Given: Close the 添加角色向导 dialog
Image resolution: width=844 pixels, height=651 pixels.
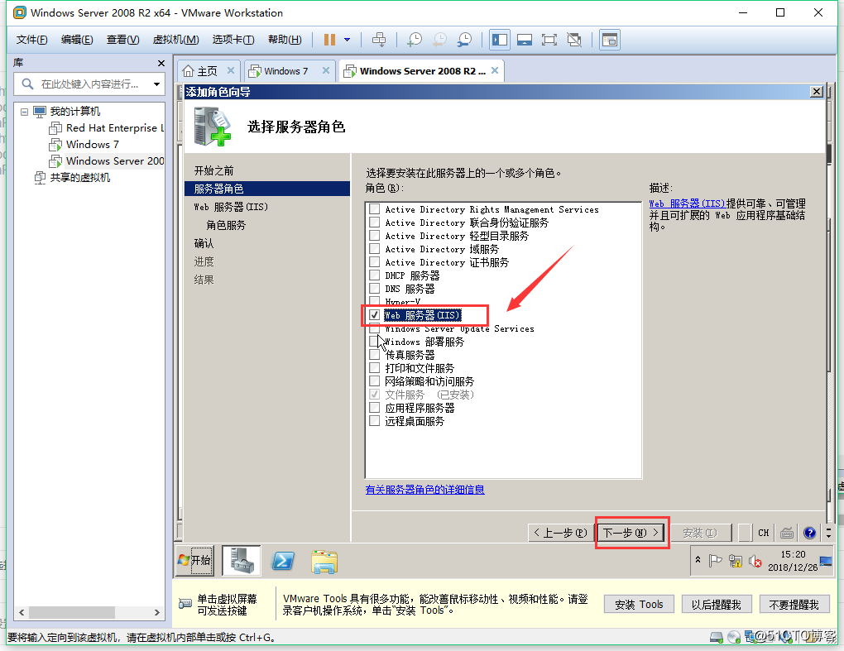Looking at the screenshot, I should [817, 92].
